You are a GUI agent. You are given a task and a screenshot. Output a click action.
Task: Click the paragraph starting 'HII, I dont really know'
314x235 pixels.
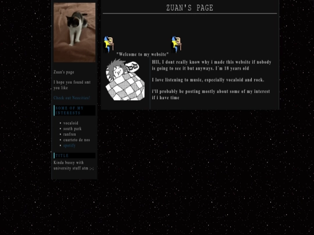(x=212, y=65)
